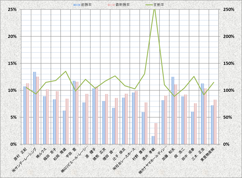
Task: Select the pink bar for 酒井 孝敏
Action: pyautogui.click(x=156, y=133)
